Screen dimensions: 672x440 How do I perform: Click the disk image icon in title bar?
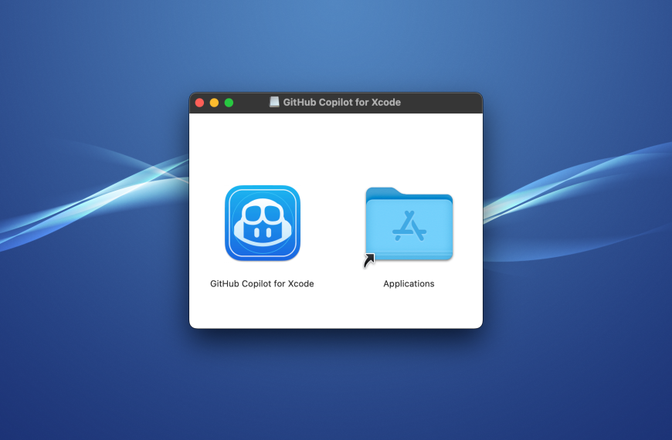[274, 102]
